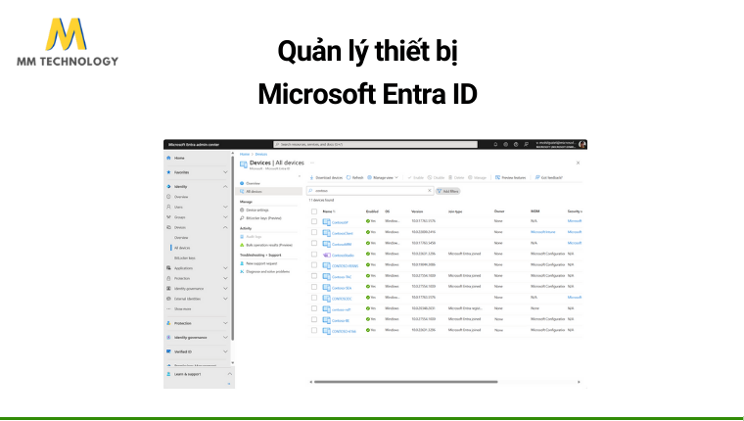744x421 pixels.
Task: Select All devices in the Devices blade menu
Action: pyautogui.click(x=269, y=192)
